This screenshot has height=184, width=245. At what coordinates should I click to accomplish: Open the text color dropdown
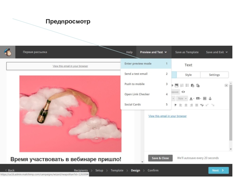(x=192, y=98)
